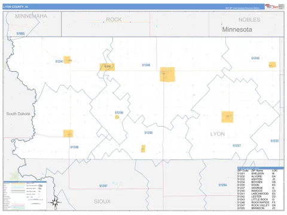This screenshot has height=215, width=287.
Task: Click the South Dakota state label
Action: [x=18, y=114]
